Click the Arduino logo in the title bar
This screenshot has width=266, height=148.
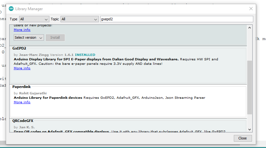(11, 9)
